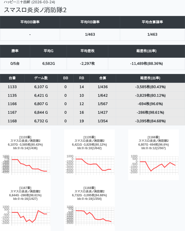Select machine number 1166 in table

[x=12, y=104]
